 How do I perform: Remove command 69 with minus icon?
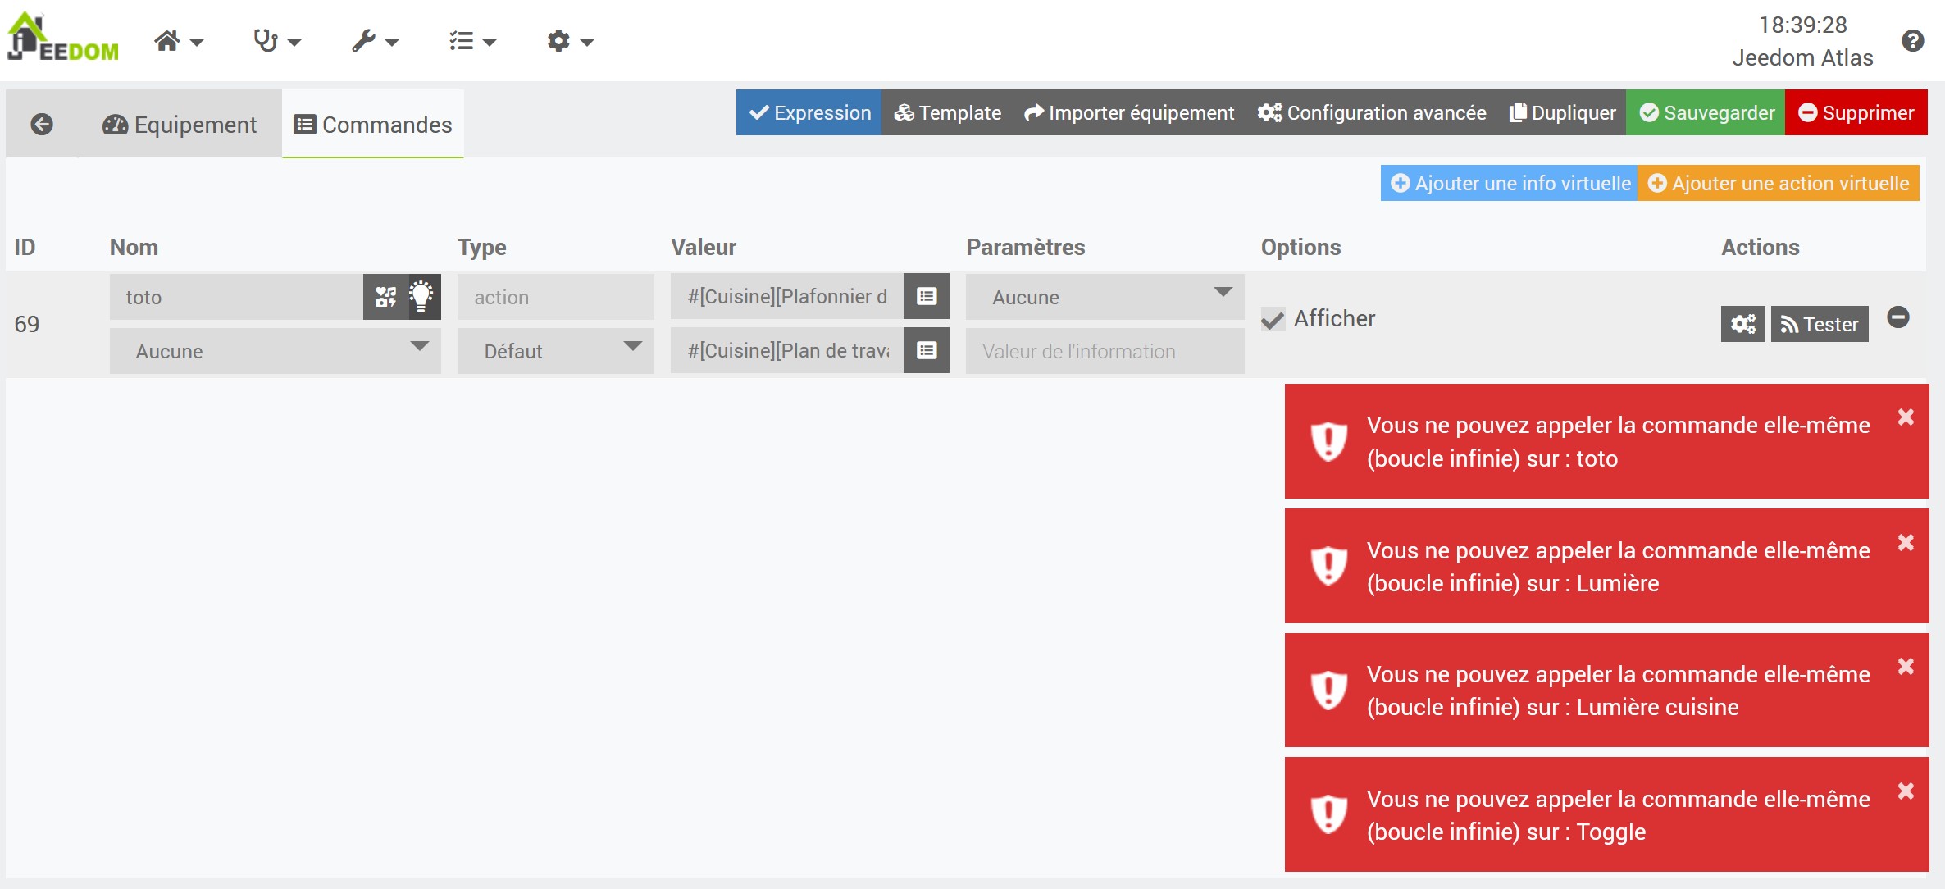point(1897,317)
